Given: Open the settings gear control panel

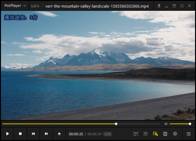Looking at the screenshot, I should (x=175, y=134).
